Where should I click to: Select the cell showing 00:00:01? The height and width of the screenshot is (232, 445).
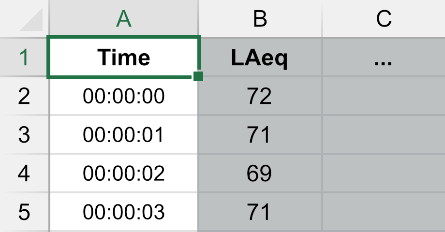(124, 134)
